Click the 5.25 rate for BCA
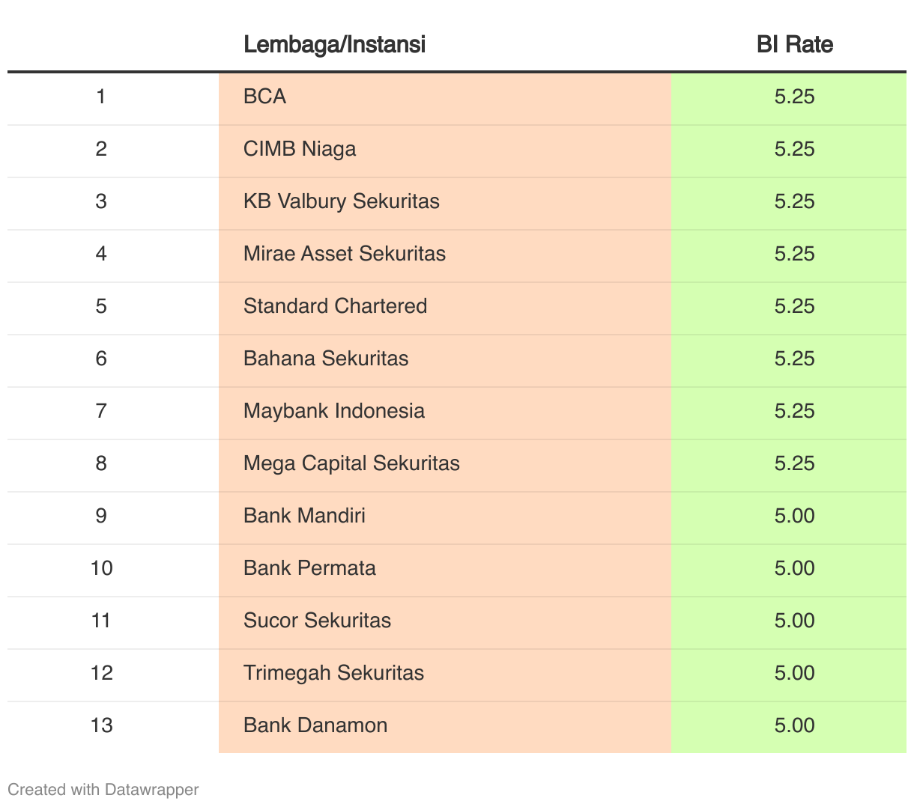Image resolution: width=914 pixels, height=807 pixels. pyautogui.click(x=794, y=97)
